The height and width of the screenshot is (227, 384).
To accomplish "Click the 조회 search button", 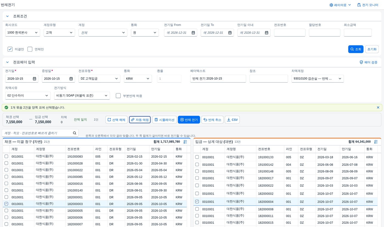I will (356, 49).
